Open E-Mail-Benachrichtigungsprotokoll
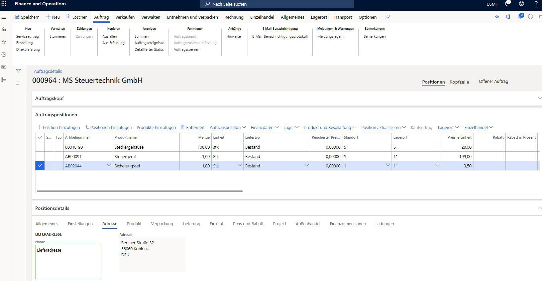Viewport: 542px width, 281px height. 280,36
